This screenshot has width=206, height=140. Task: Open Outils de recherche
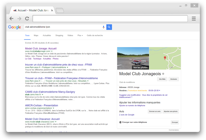[95, 35]
